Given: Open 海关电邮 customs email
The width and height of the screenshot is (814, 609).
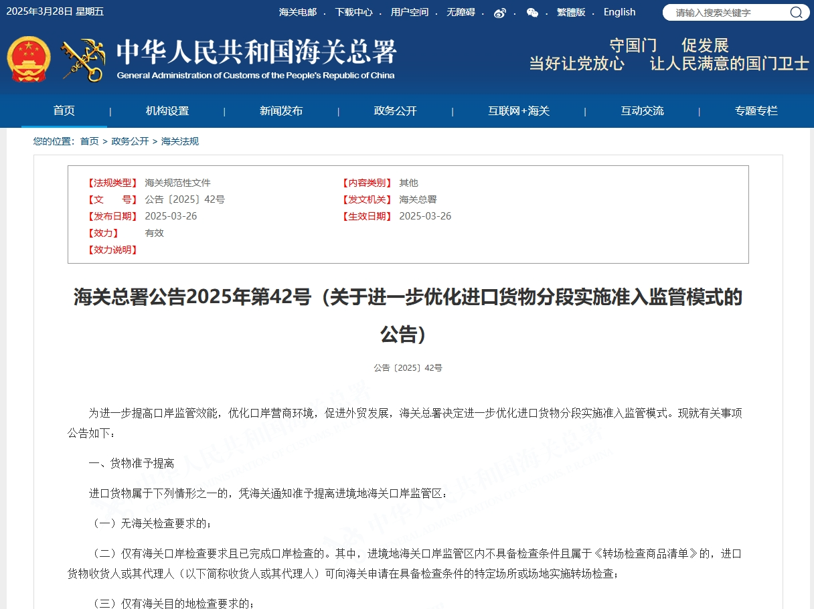Looking at the screenshot, I should click(297, 12).
